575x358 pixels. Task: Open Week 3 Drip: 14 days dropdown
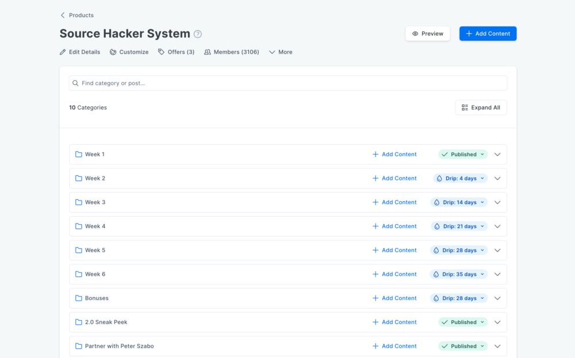click(x=459, y=202)
